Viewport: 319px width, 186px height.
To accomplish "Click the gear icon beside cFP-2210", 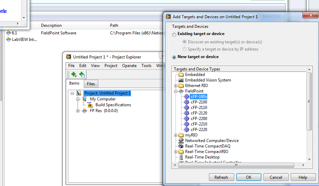I will [187, 124].
